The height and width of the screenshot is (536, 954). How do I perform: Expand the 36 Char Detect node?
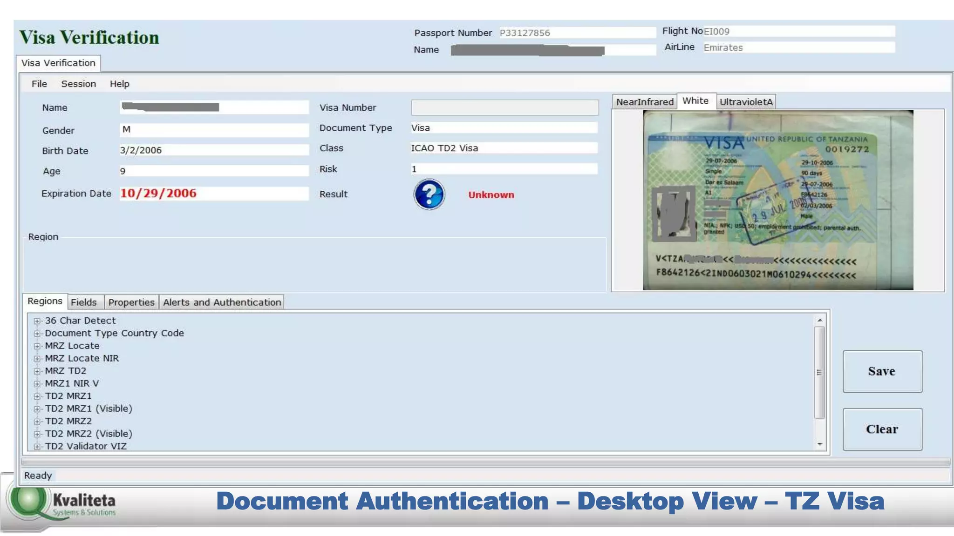click(37, 321)
